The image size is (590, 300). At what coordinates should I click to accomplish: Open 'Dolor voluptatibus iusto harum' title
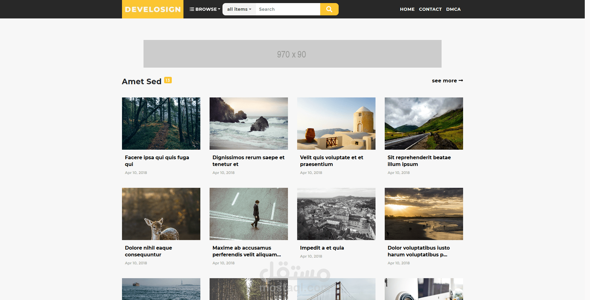(419, 251)
